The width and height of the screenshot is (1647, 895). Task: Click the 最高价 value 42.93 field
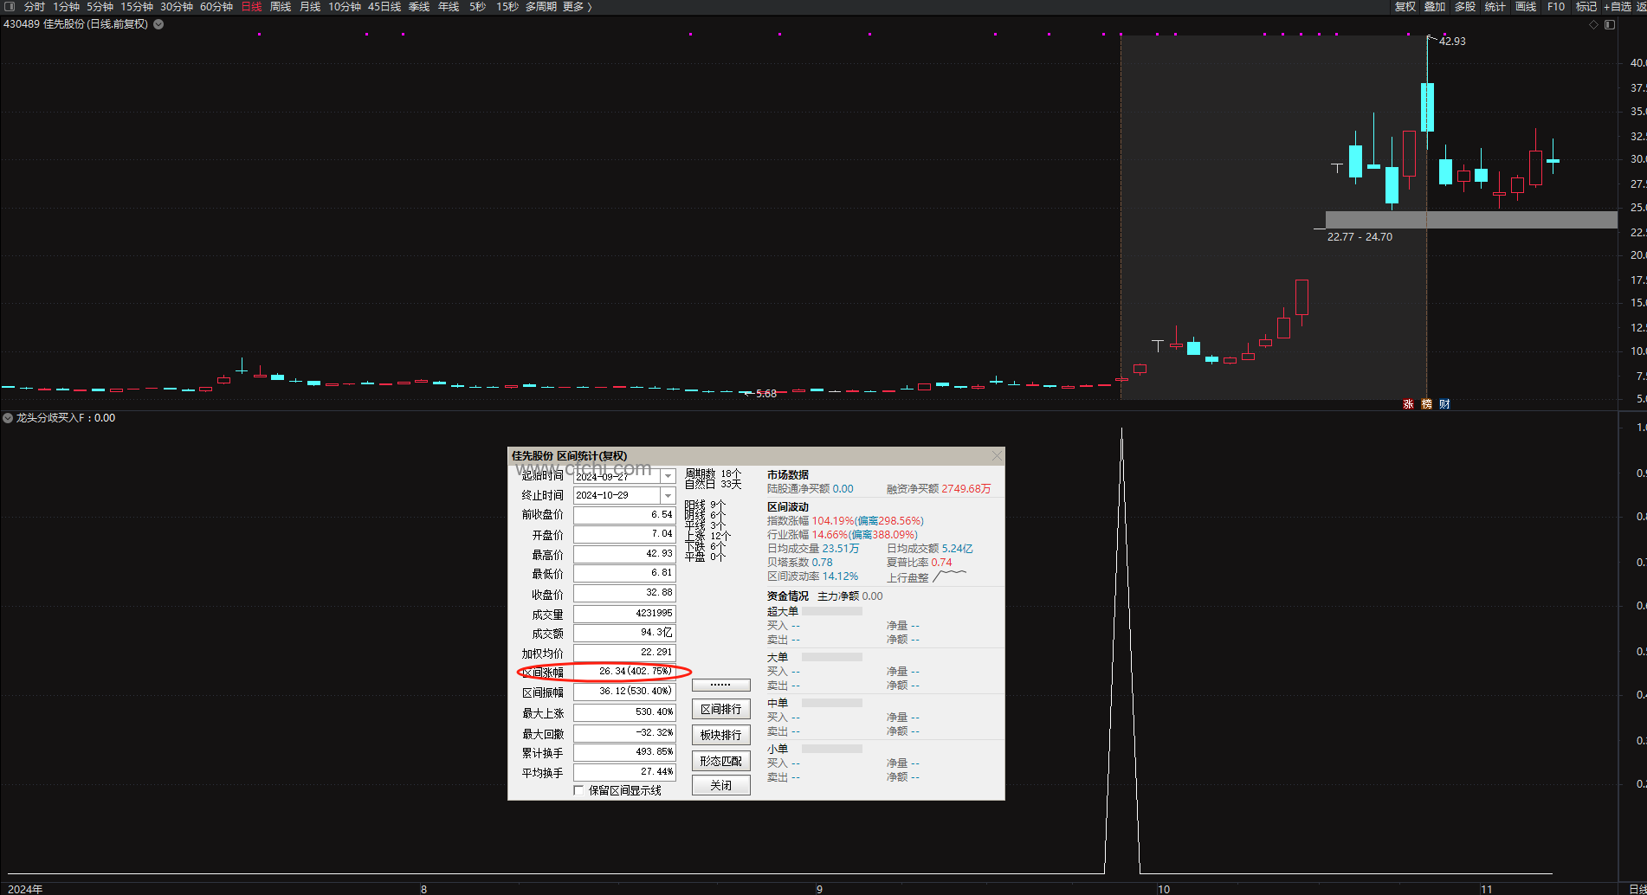[624, 554]
